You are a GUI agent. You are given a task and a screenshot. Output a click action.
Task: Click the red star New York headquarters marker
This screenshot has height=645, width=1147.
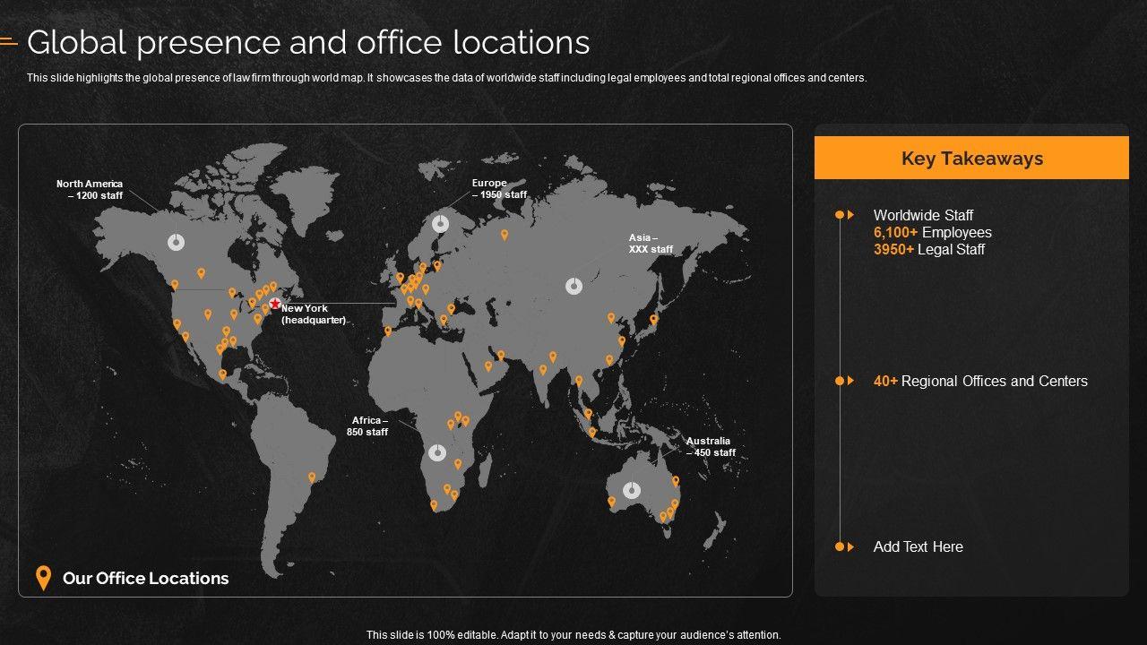pyautogui.click(x=275, y=304)
